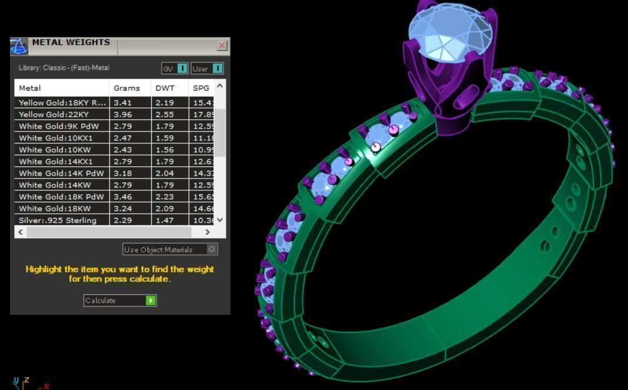This screenshot has height=390, width=628.
Task: Select the White Gold:14KW row
Action: (114, 185)
